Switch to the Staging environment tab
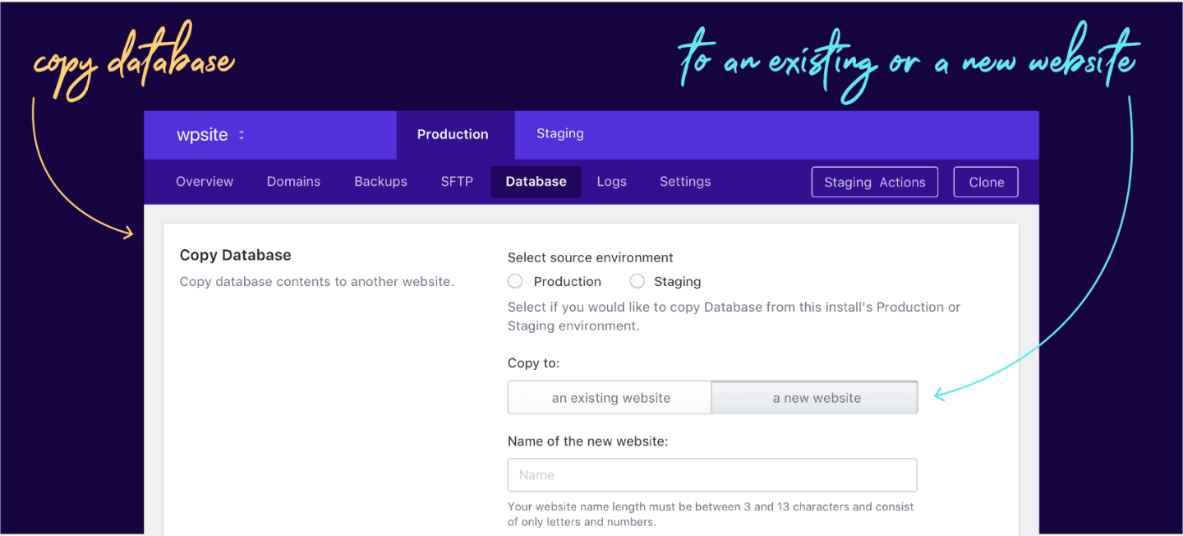The width and height of the screenshot is (1183, 536). click(x=560, y=134)
